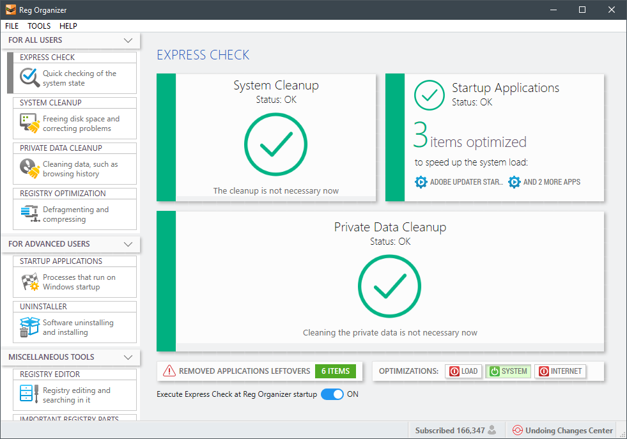Click the Private Data Cleanup icon
The width and height of the screenshot is (627, 439).
(x=29, y=168)
